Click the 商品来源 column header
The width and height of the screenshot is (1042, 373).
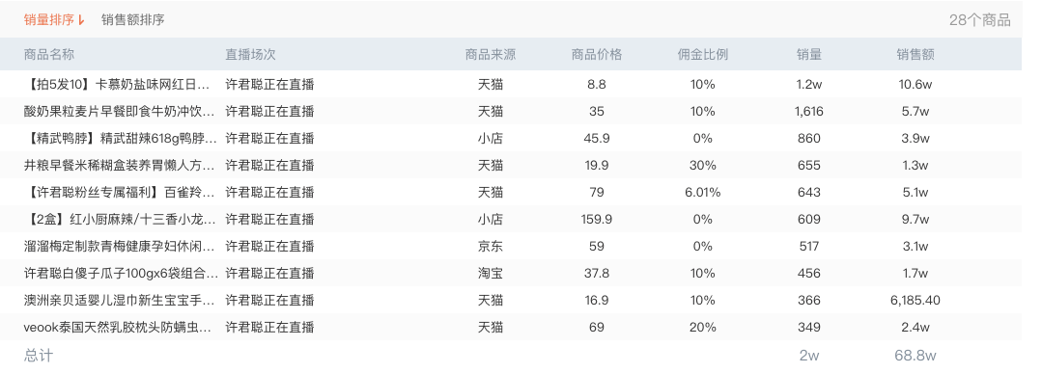click(x=490, y=54)
